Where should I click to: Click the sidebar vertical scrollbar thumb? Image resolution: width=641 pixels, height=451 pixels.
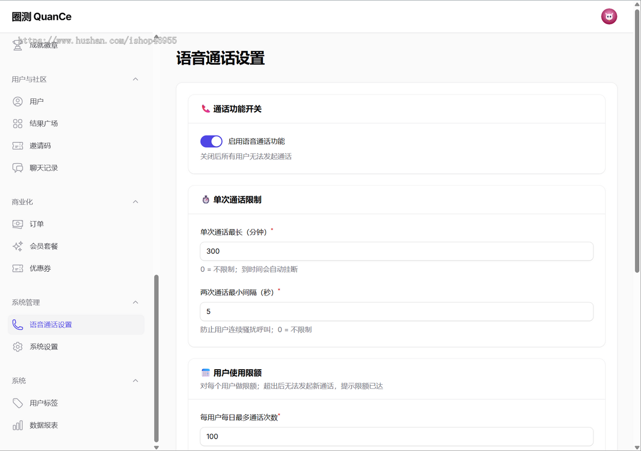[157, 358]
